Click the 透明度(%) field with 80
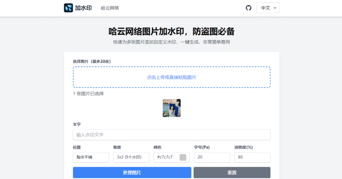342x179 pixels. [252, 157]
